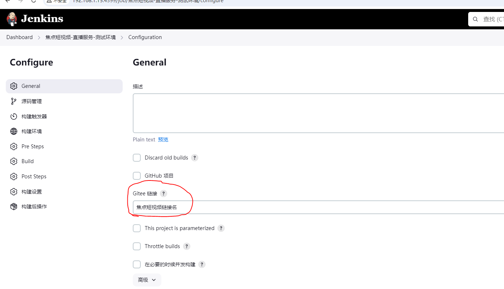The image size is (504, 289).
Task: Expand the 高级 advanced options button
Action: (x=147, y=280)
